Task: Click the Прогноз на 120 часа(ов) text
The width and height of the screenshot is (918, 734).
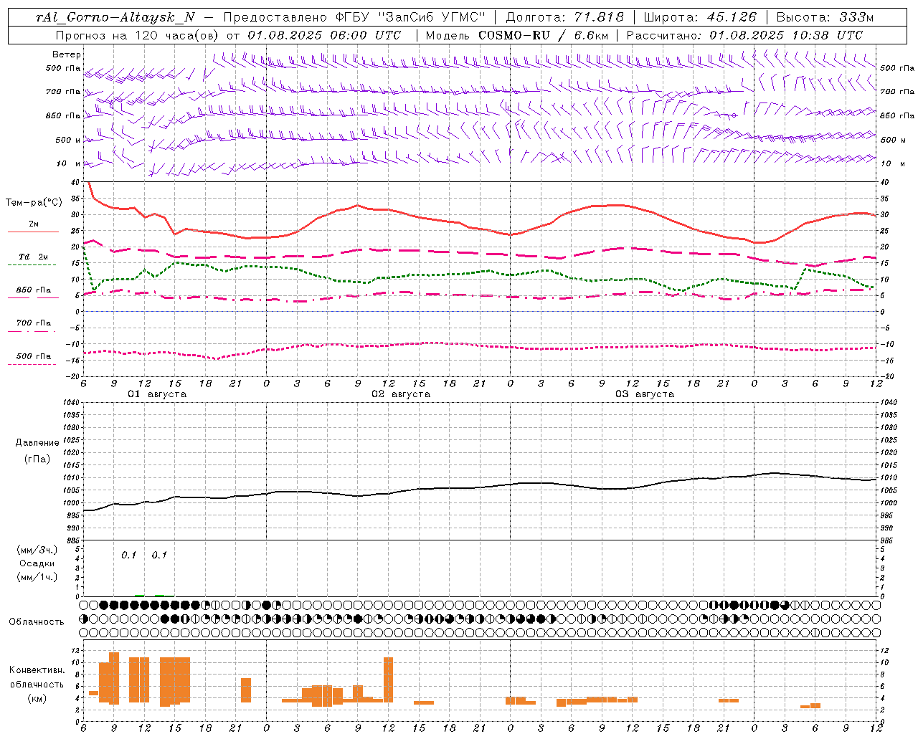Action: [138, 35]
